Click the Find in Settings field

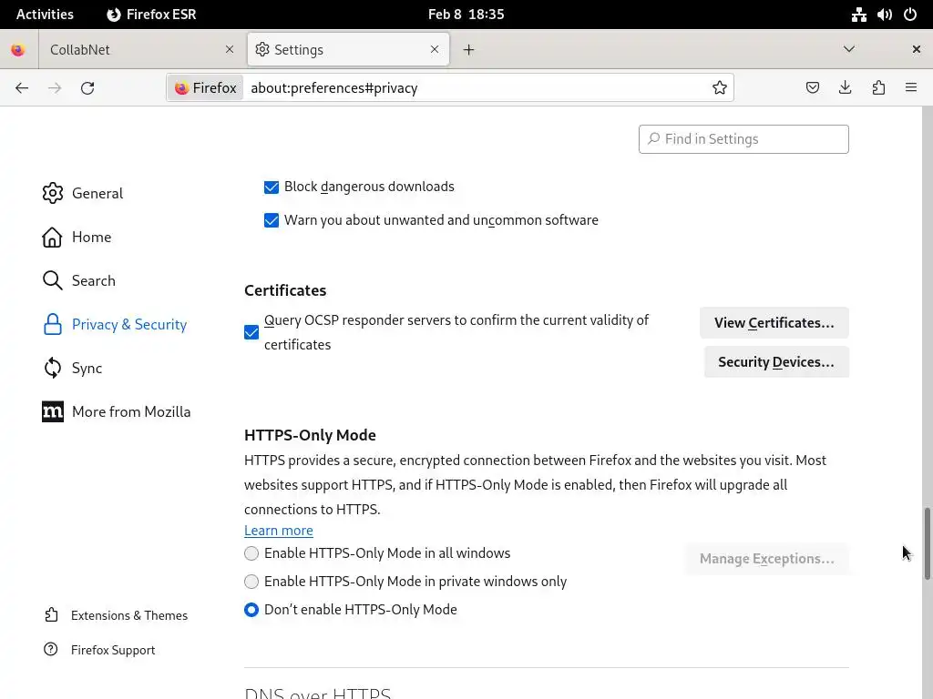click(x=743, y=139)
